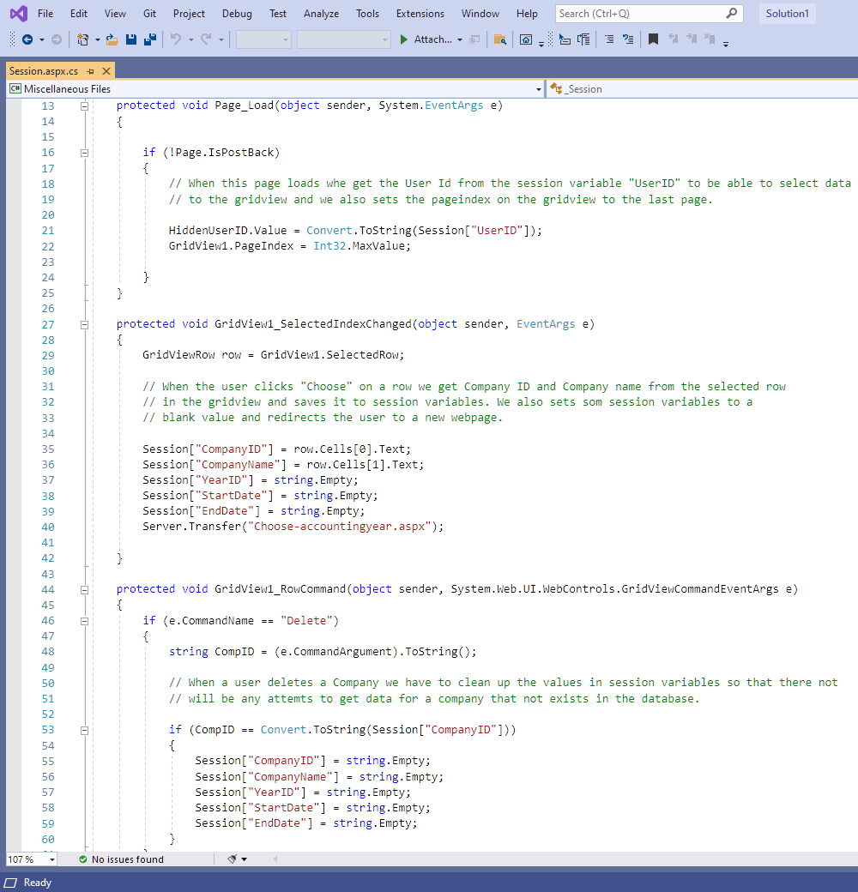The height and width of the screenshot is (892, 858).
Task: Go to the previous bookmark icon
Action: tap(673, 39)
